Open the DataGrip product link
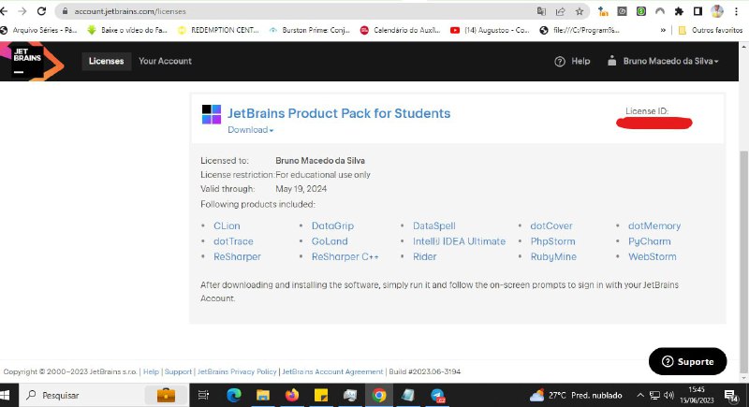The width and height of the screenshot is (749, 407). coord(332,225)
